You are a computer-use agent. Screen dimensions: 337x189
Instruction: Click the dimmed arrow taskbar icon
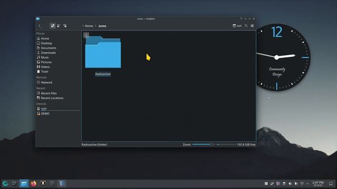[x=52, y=183]
